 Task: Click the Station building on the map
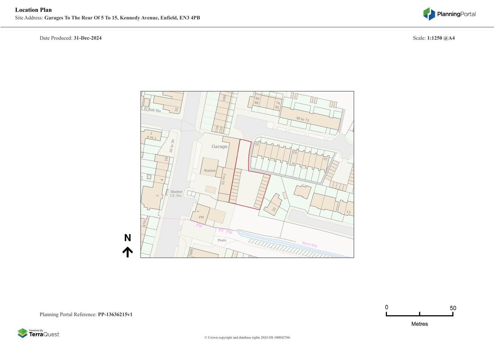click(210, 167)
